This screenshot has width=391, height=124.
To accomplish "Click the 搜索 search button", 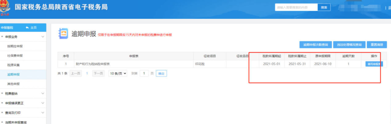I will pos(324,7).
